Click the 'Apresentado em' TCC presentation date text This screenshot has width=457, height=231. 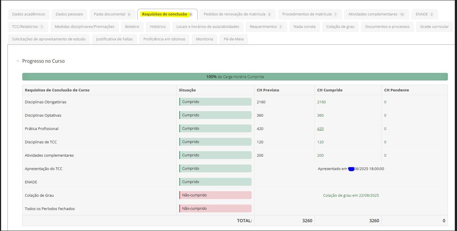(x=351, y=169)
